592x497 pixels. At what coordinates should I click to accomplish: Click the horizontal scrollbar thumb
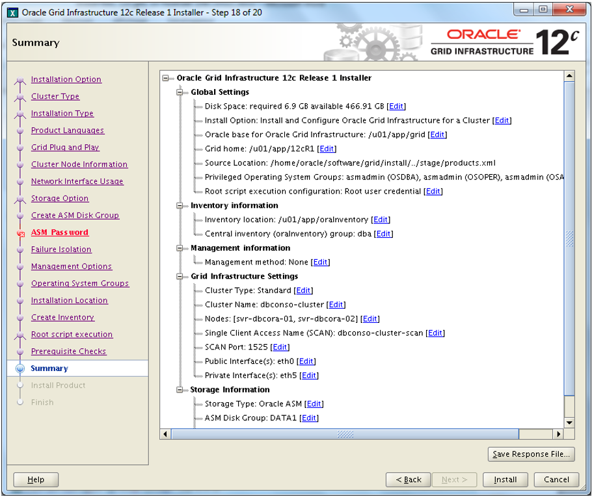point(345,434)
